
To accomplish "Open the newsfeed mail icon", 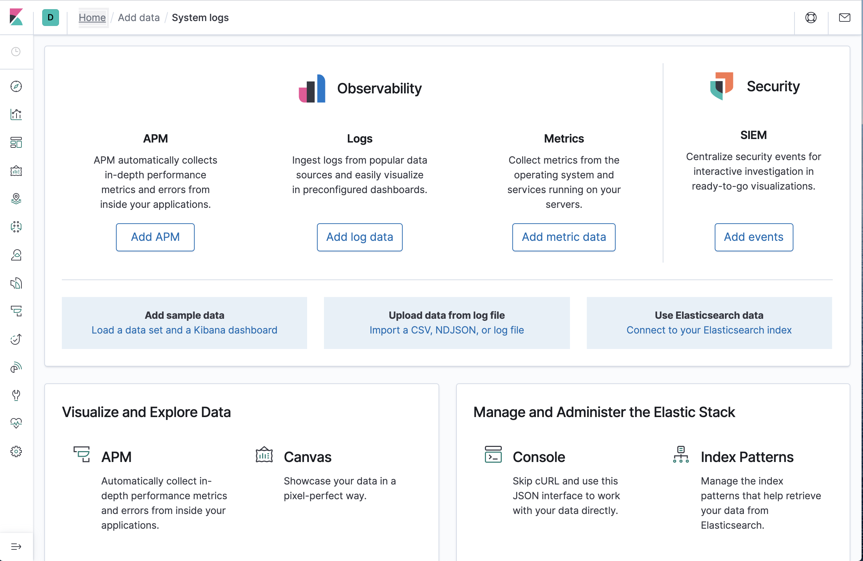I will pos(844,18).
